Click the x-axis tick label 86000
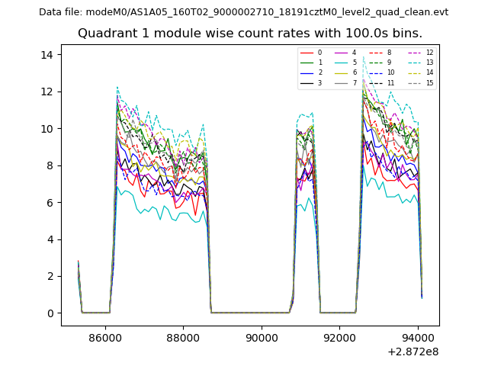The height and width of the screenshot is (366, 488). [x=104, y=337]
